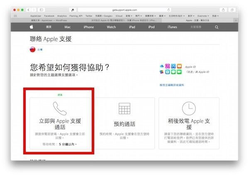Expand the Evernote bookmarks folder

point(203,16)
